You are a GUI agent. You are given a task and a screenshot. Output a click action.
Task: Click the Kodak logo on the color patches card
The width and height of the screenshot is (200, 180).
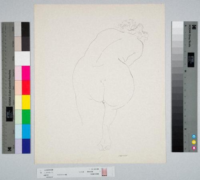click(10, 149)
